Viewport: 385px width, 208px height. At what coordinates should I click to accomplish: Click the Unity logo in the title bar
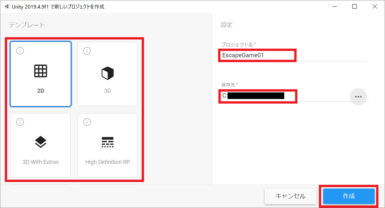tap(6, 6)
